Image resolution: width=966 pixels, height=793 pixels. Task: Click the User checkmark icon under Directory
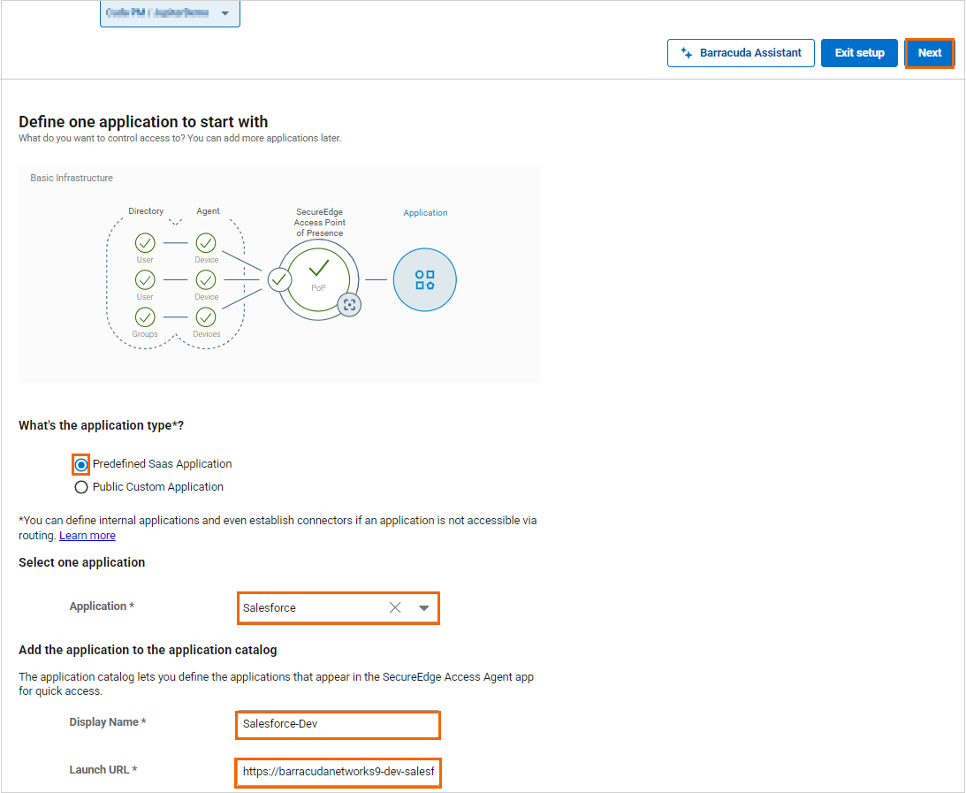[x=144, y=242]
